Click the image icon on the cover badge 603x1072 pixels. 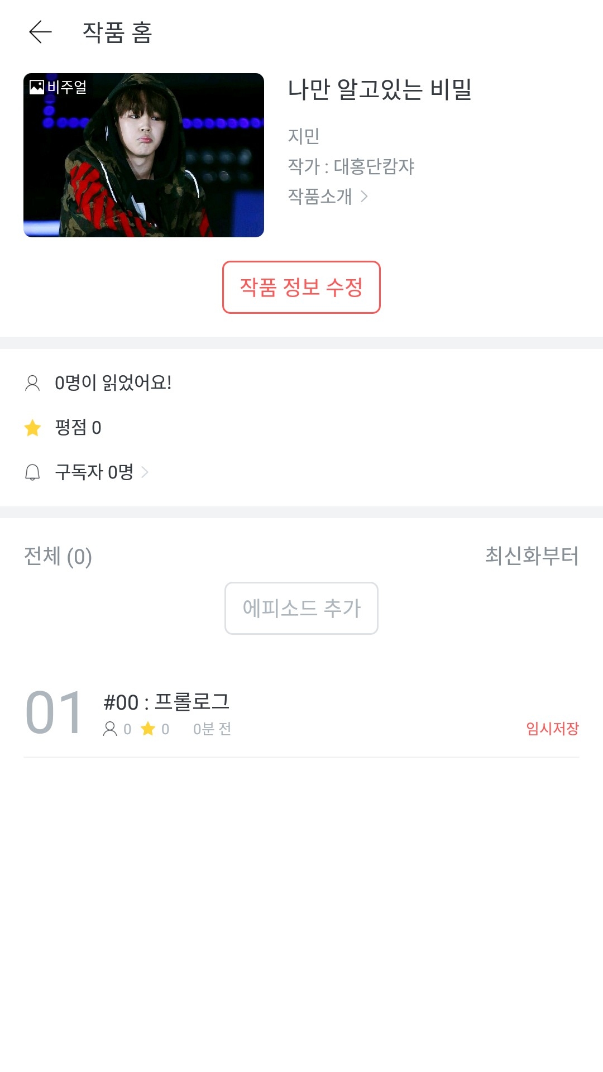[37, 87]
